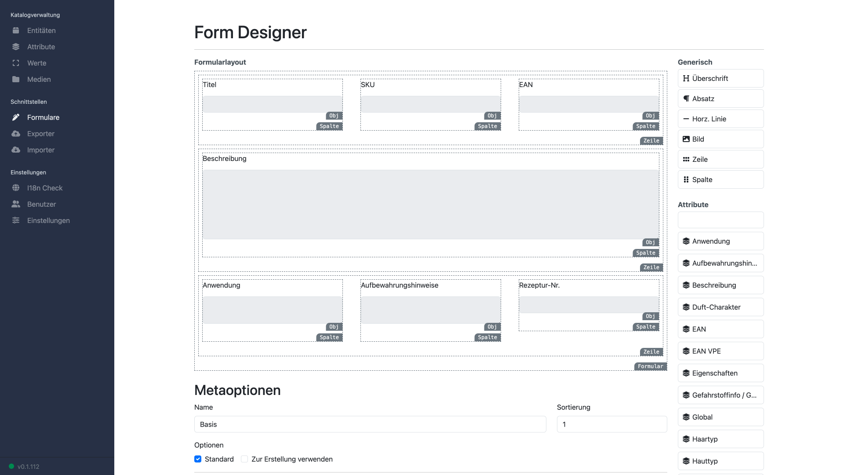This screenshot has height=475, width=844.
Task: Click the Medien folder icon
Action: point(16,79)
